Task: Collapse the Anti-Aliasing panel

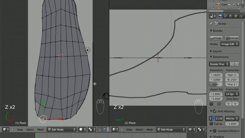Action: click(211, 111)
